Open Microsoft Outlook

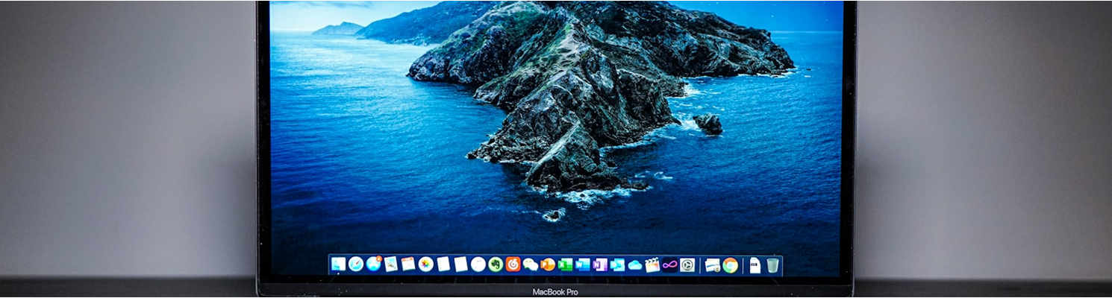click(x=617, y=264)
